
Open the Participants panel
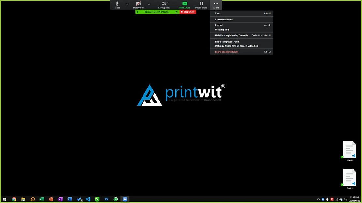(164, 5)
